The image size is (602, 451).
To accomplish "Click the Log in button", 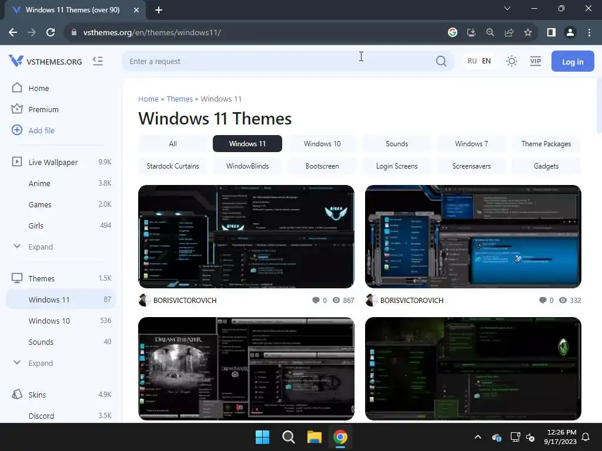I will [573, 61].
